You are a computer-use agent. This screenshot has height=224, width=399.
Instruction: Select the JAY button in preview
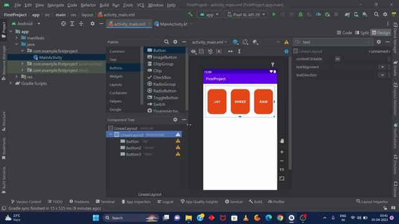coord(217,101)
